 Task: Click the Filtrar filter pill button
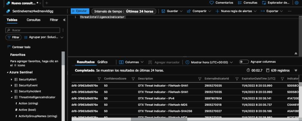[x=13, y=37]
